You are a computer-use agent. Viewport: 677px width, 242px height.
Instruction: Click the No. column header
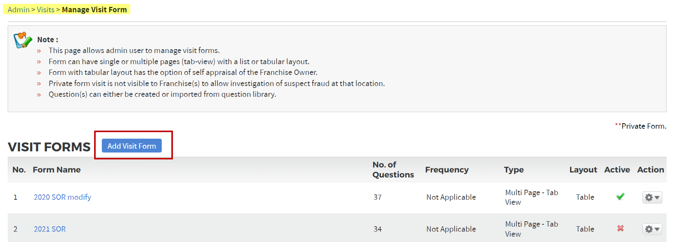19,170
